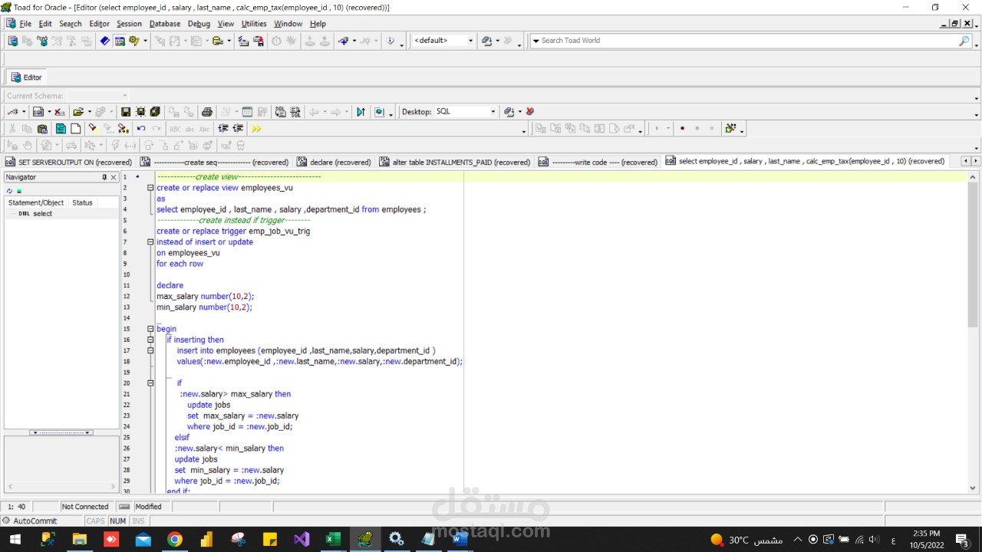The height and width of the screenshot is (552, 982).
Task: Open Word from the taskbar
Action: point(459,540)
